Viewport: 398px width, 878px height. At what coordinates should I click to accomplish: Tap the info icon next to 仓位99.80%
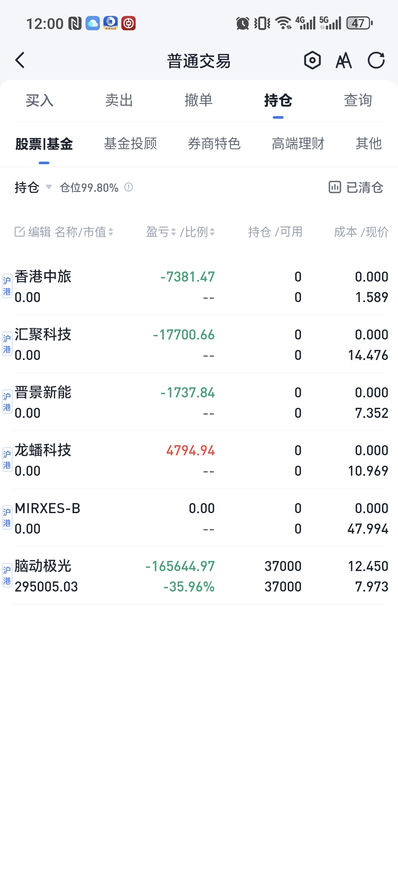128,187
